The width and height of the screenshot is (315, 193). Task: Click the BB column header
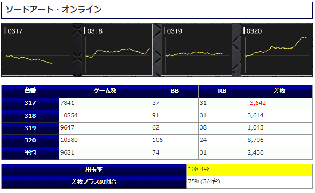pos(175,91)
